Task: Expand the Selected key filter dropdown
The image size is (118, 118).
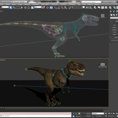Action: (98, 114)
